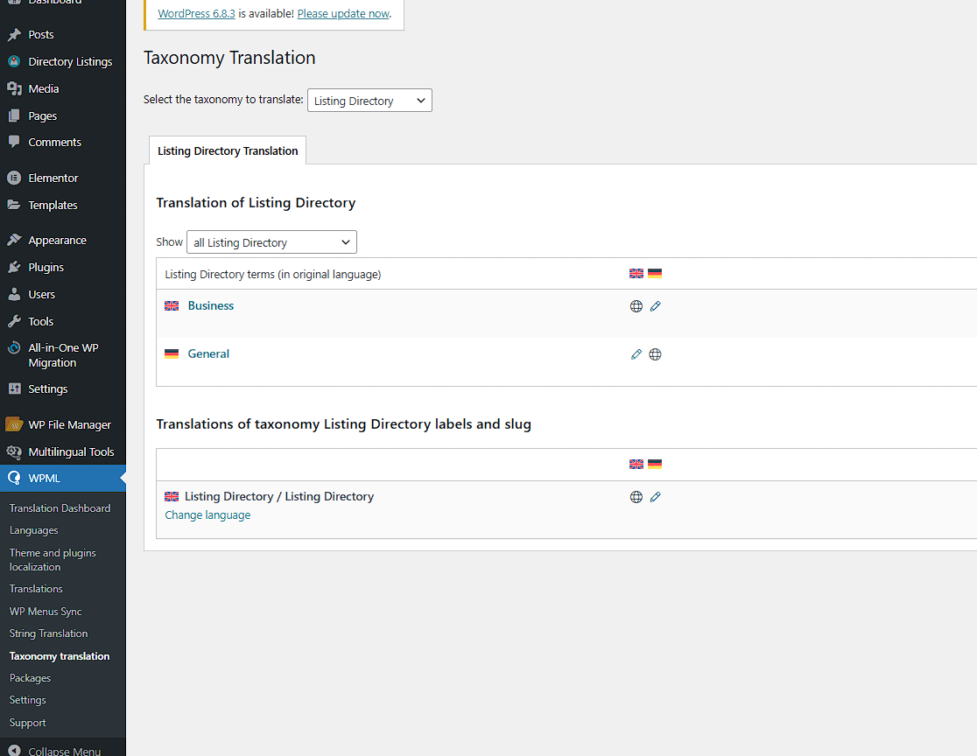Click the globe icon in General row
The image size is (977, 756).
click(655, 354)
